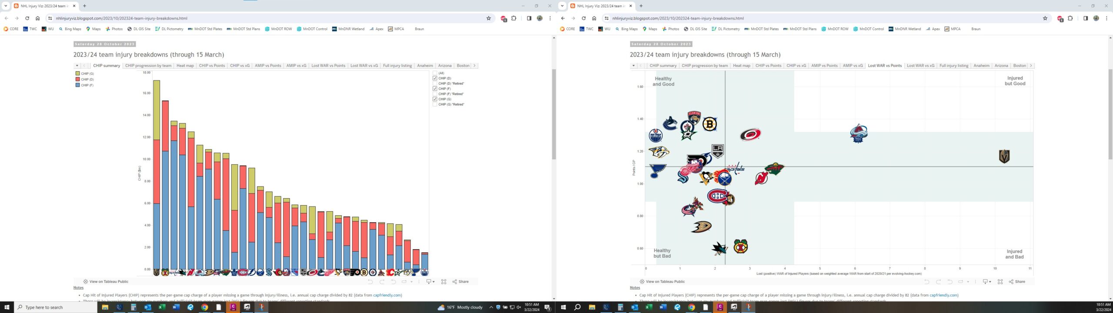Open new tab in right browser window
This screenshot has width=1113, height=313.
click(641, 6)
